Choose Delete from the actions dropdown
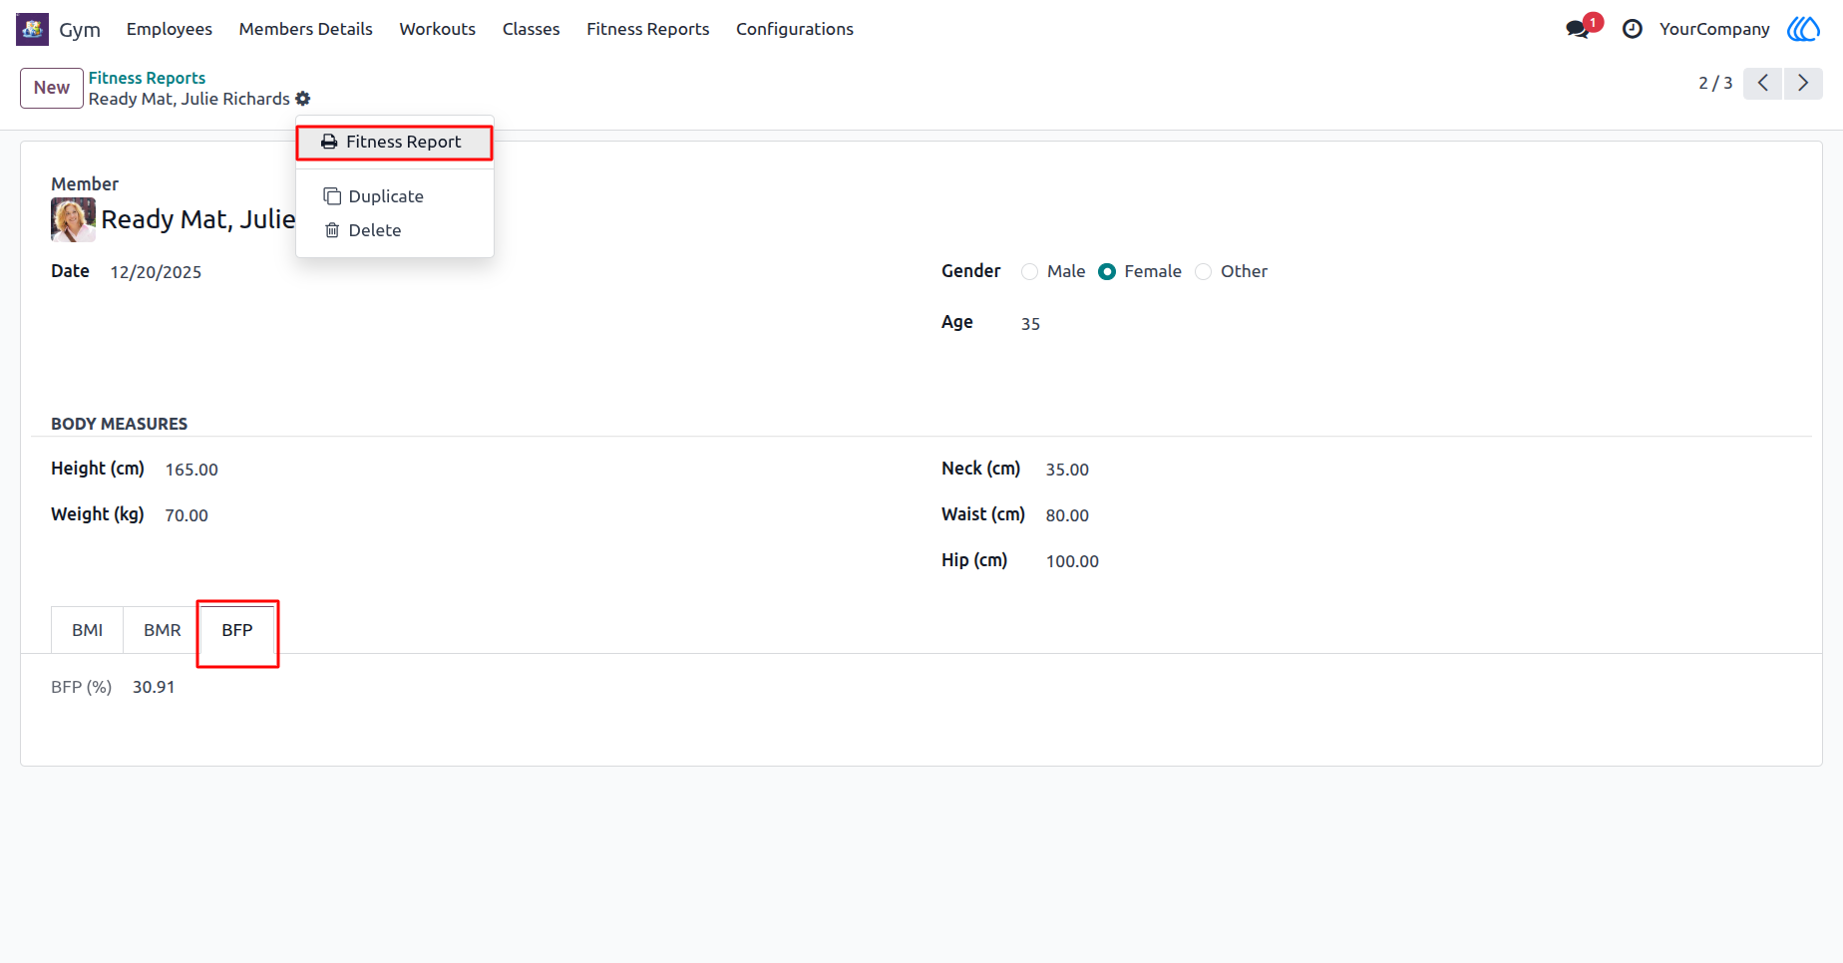The width and height of the screenshot is (1843, 963). point(395,230)
